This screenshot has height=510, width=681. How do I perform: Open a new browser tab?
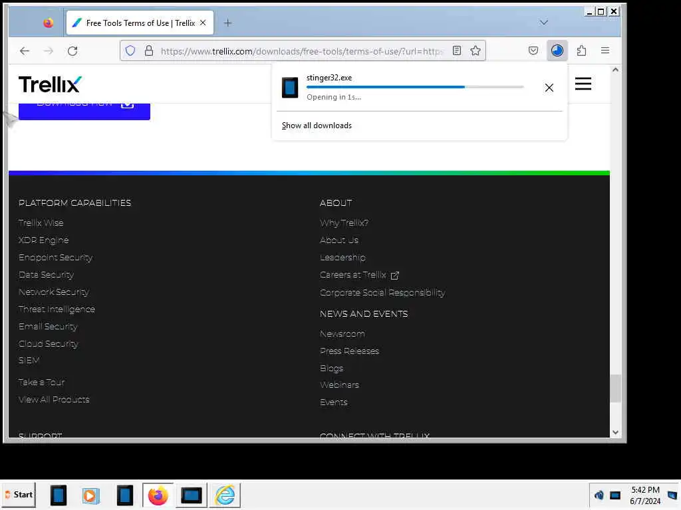tap(227, 23)
